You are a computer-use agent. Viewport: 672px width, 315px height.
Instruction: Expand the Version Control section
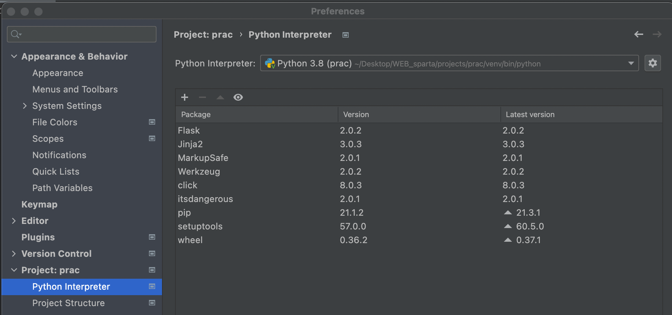[x=14, y=254]
